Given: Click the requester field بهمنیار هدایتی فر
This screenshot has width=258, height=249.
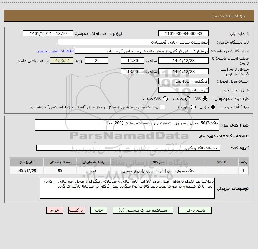Looking at the screenshot, I should (x=142, y=51).
